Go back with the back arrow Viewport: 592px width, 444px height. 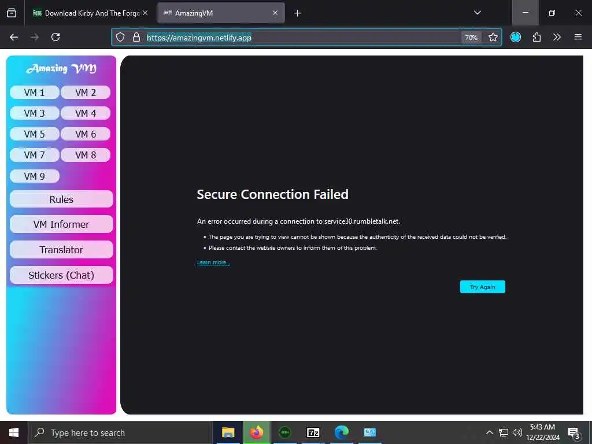tap(14, 37)
